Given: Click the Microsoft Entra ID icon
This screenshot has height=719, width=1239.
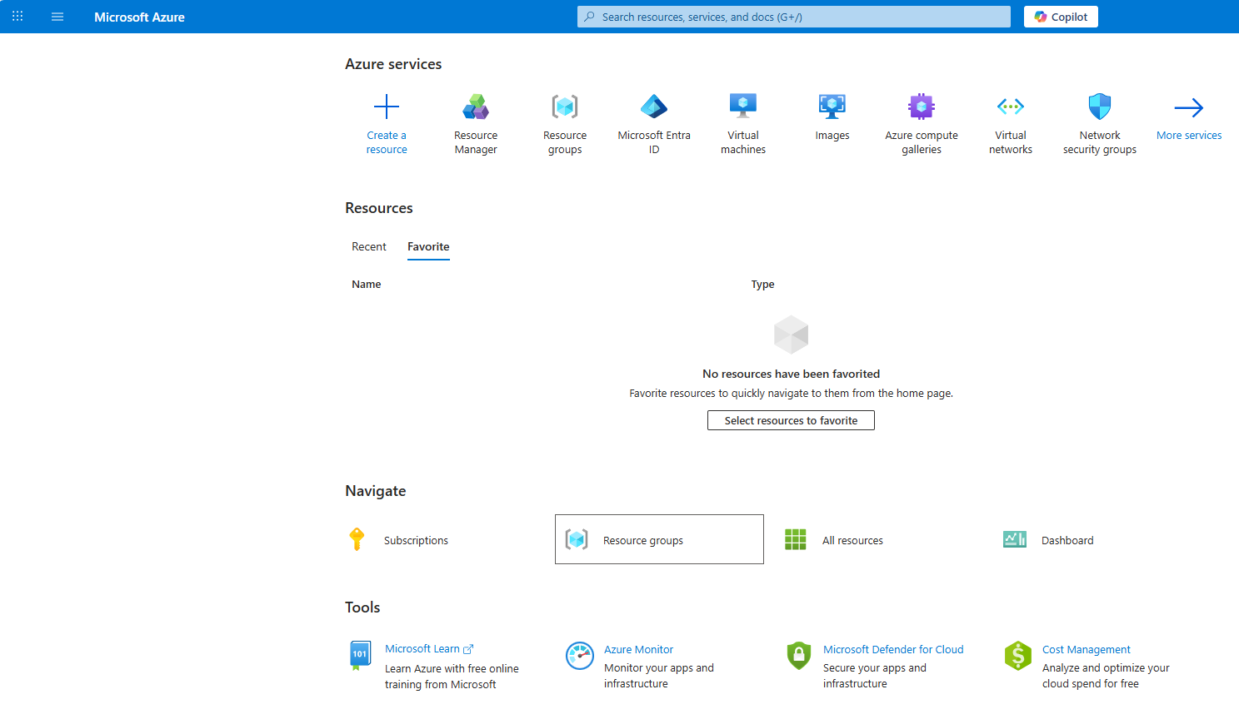Looking at the screenshot, I should (x=653, y=107).
